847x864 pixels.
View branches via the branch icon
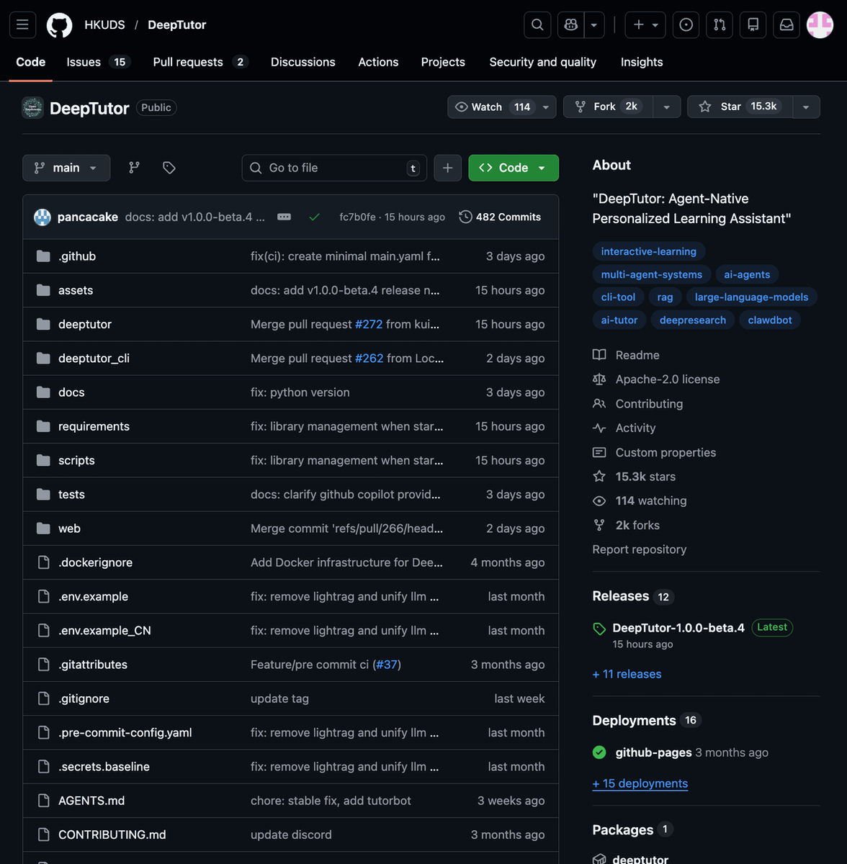134,168
